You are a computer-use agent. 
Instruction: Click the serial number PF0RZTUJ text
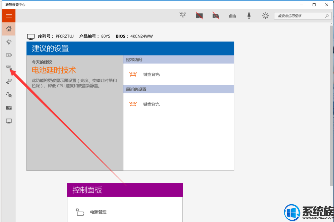[x=65, y=36]
